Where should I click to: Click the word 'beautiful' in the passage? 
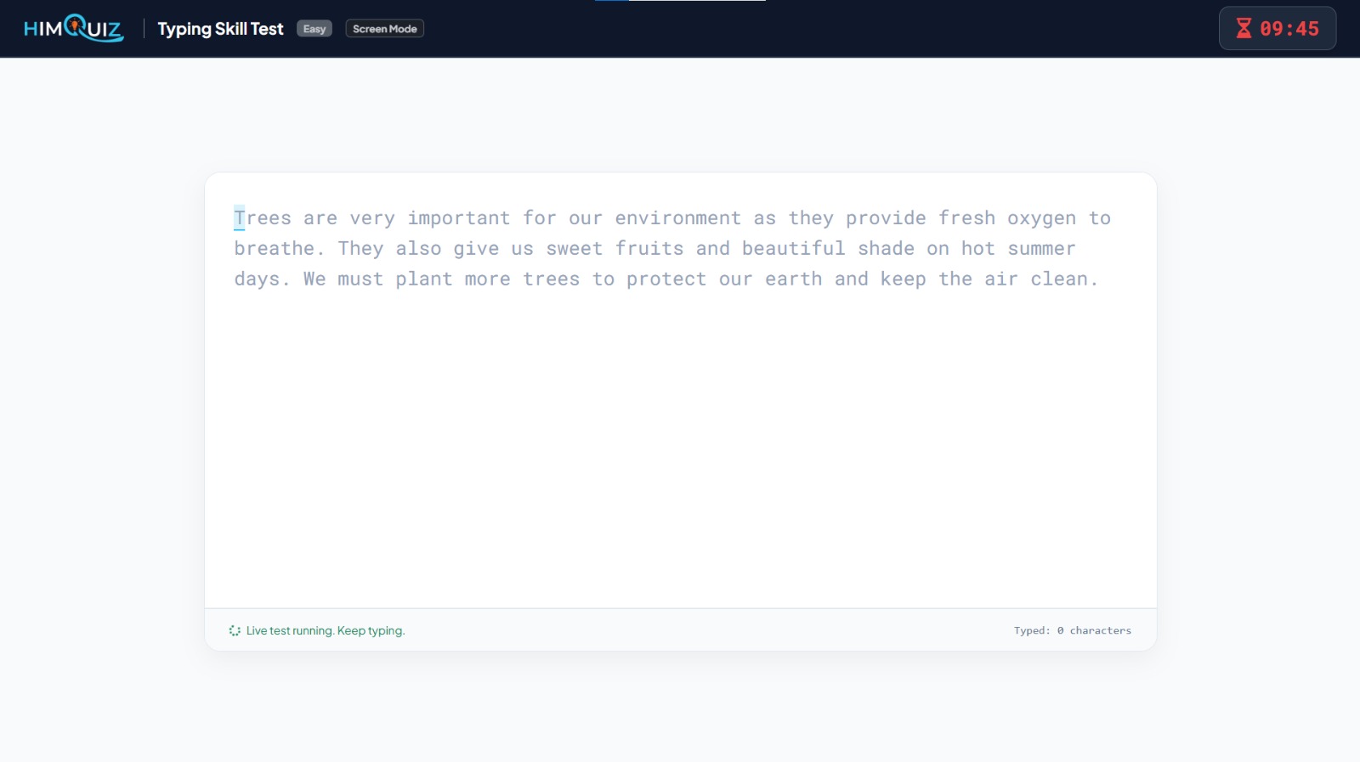coord(794,249)
